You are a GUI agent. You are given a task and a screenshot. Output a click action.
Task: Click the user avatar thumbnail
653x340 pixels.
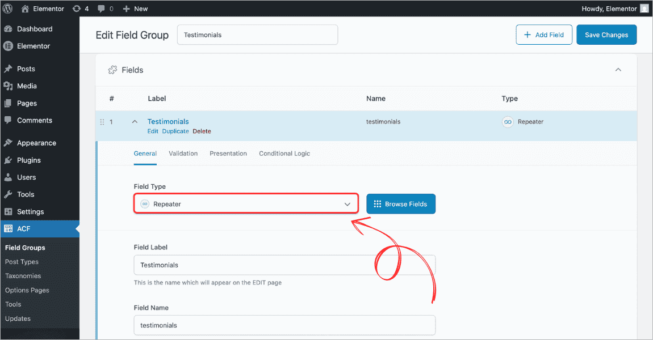point(644,8)
